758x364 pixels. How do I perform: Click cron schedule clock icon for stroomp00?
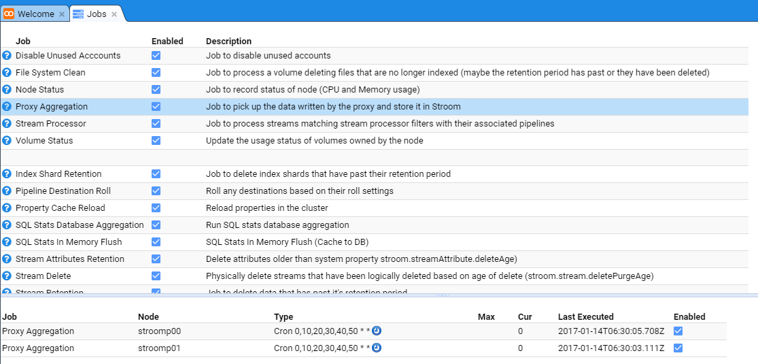pos(377,331)
